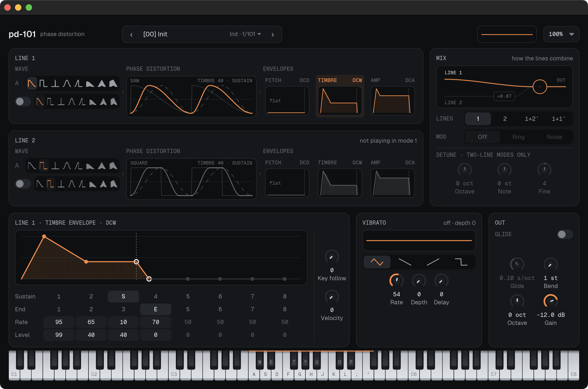The width and height of the screenshot is (588, 389).
Task: Set MOD to Noise
Action: pyautogui.click(x=554, y=137)
